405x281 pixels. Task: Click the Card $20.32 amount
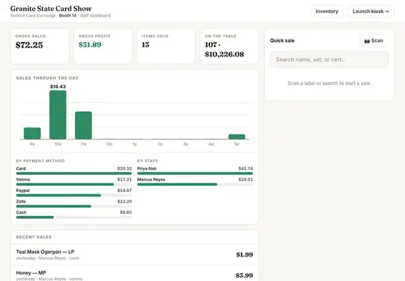pos(124,168)
